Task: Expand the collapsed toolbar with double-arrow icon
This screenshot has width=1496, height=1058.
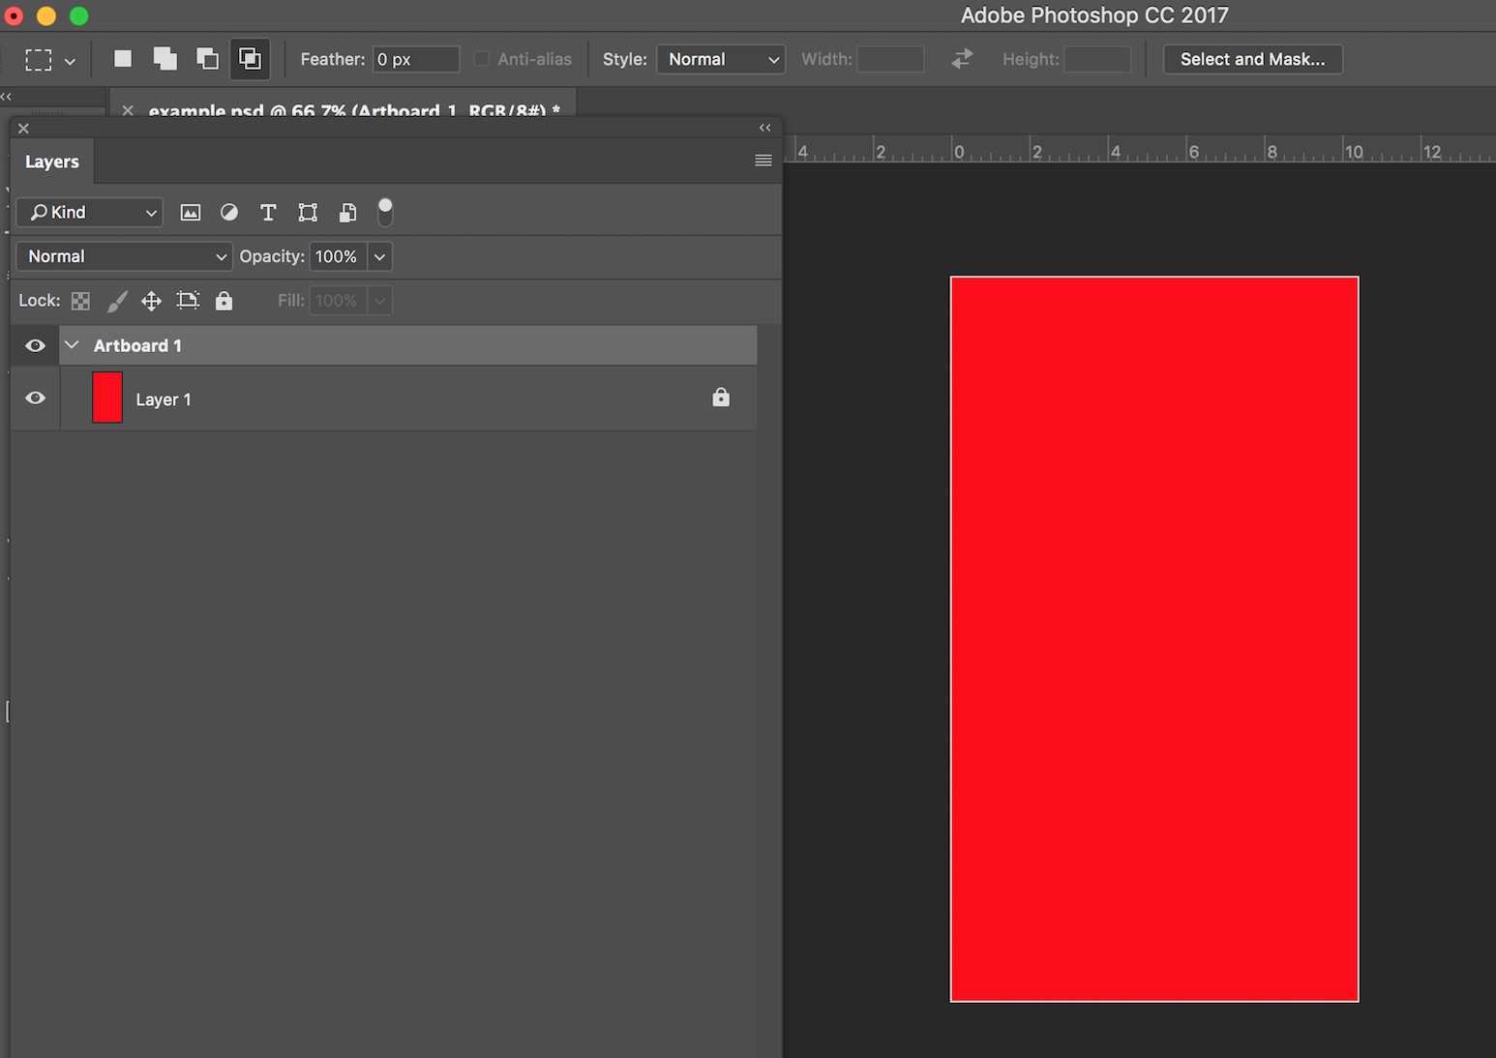Action: (7, 97)
